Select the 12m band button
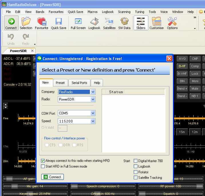 point(195,132)
